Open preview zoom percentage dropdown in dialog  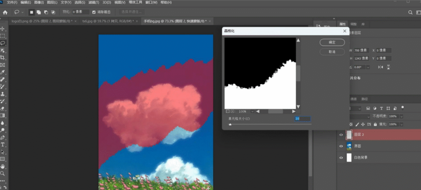(252, 111)
